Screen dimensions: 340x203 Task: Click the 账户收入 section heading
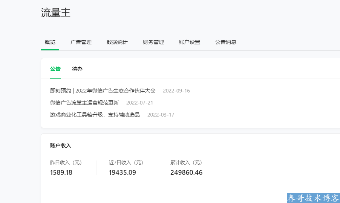[x=61, y=145]
